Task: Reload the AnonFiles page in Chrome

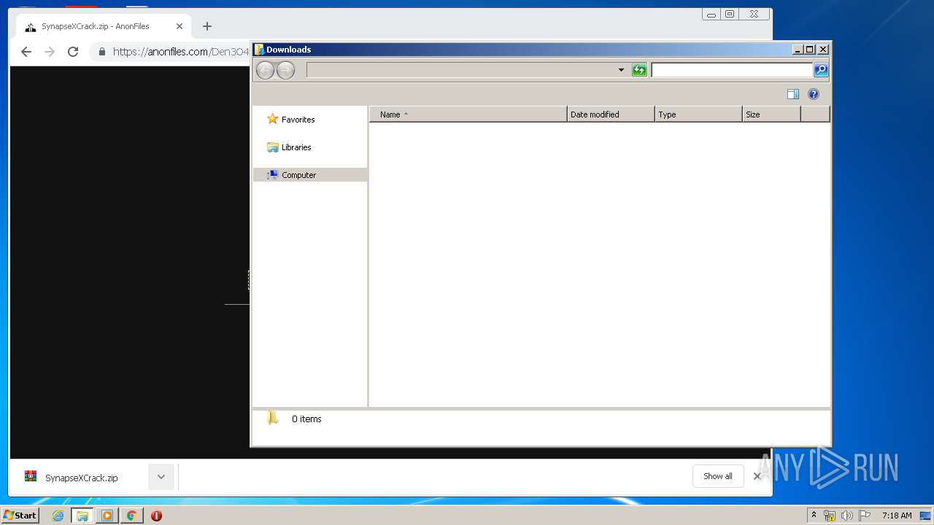Action: point(73,52)
